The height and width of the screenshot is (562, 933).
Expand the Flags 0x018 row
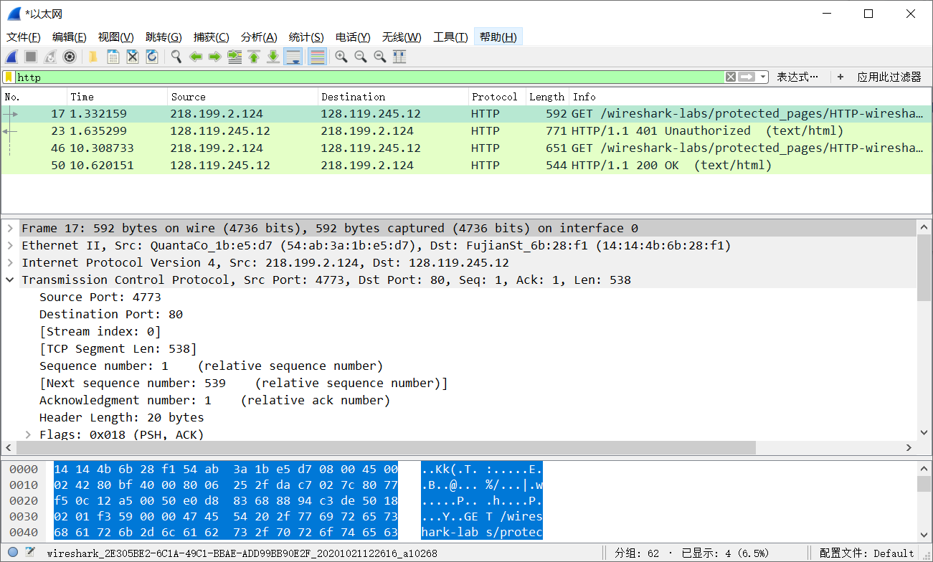click(x=28, y=434)
